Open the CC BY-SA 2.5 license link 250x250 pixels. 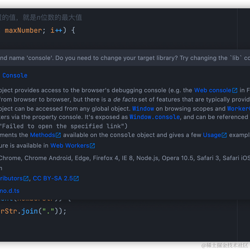click(x=53, y=178)
